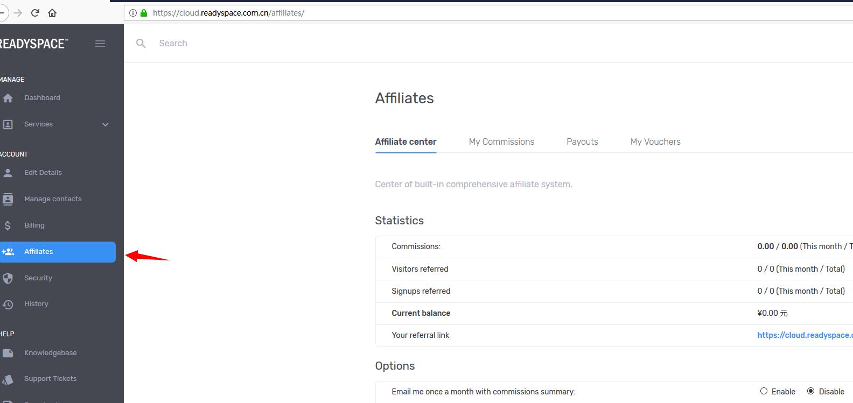Click the Dashboard home icon

[x=8, y=98]
